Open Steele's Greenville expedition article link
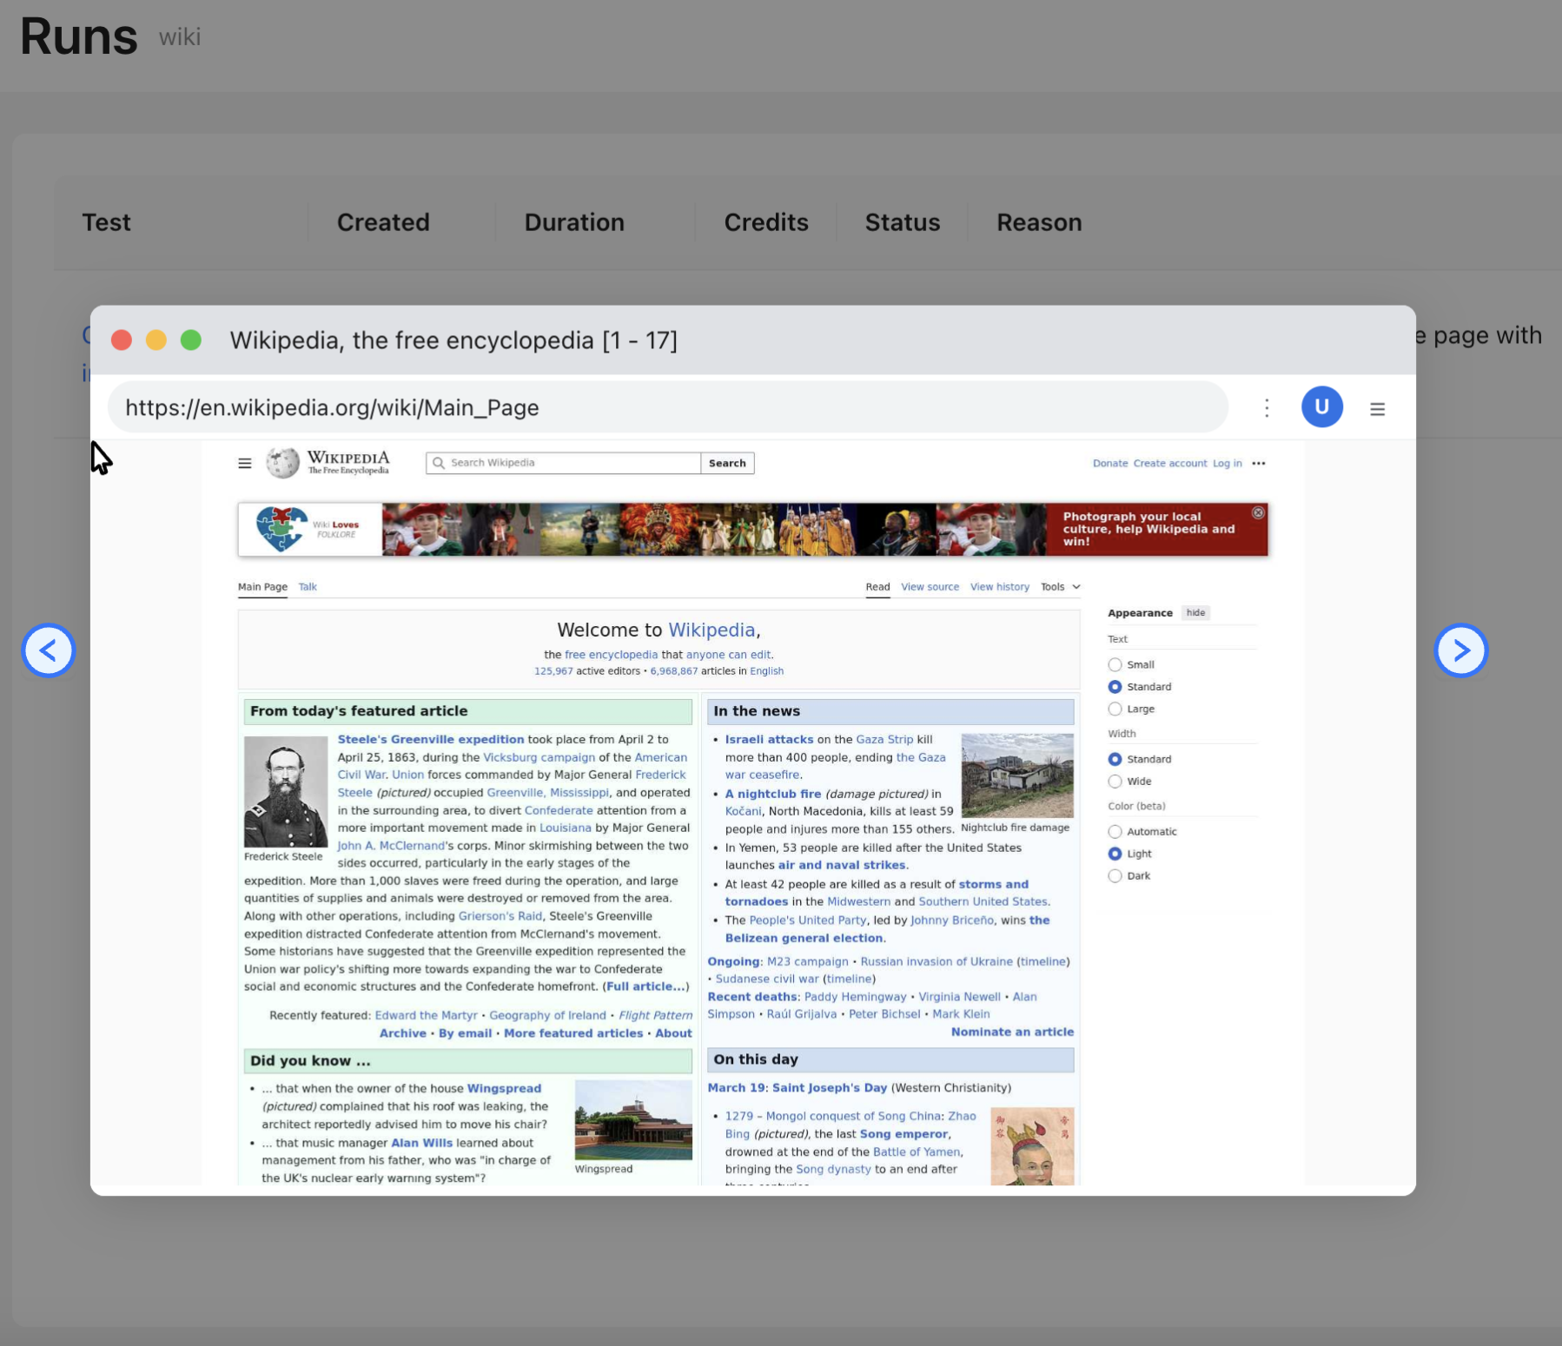The height and width of the screenshot is (1346, 1562). tap(431, 740)
